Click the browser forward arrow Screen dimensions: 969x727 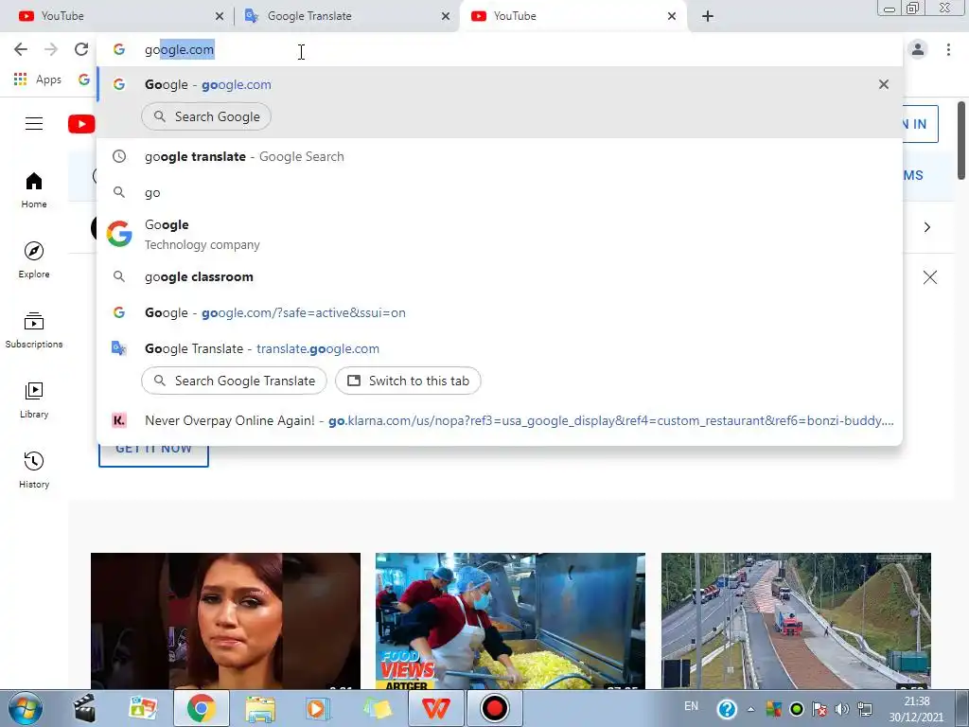point(51,49)
